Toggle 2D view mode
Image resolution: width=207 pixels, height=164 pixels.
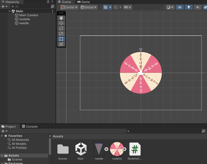click(x=180, y=7)
